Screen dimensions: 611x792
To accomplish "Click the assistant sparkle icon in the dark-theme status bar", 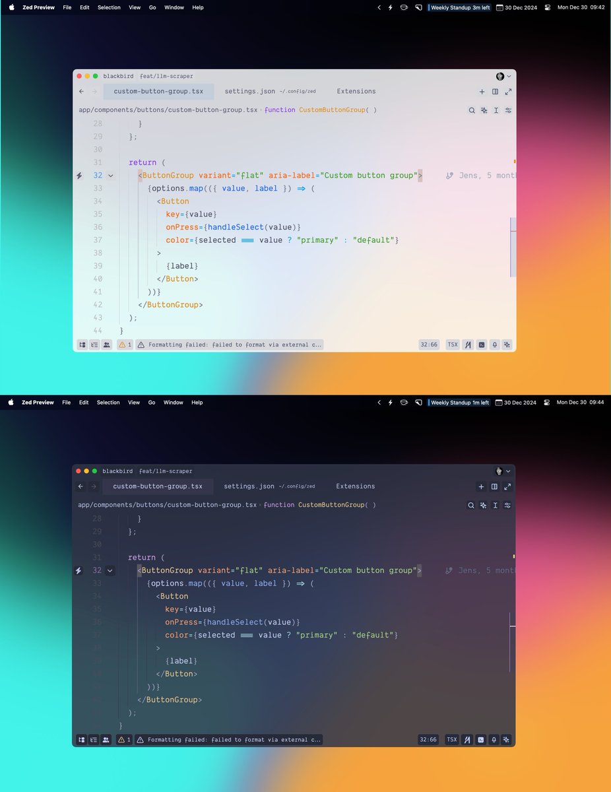I will coord(506,740).
